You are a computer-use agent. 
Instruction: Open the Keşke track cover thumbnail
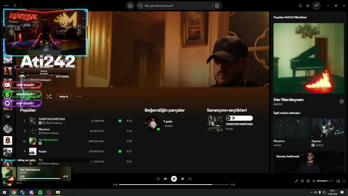click(33, 151)
